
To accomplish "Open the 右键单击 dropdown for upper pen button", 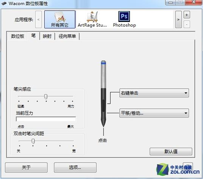I will pos(154,93).
